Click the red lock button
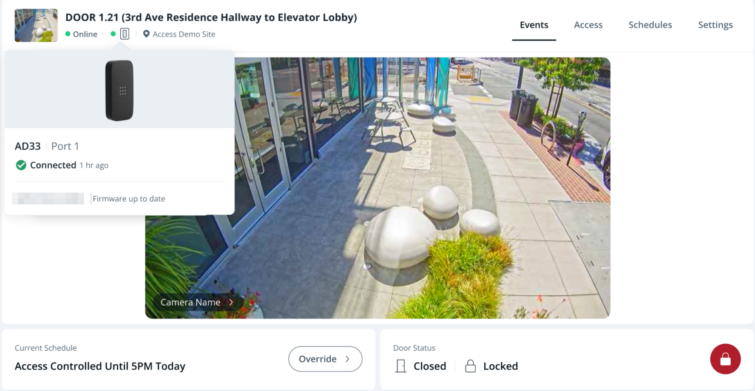The height and width of the screenshot is (391, 755). point(725,359)
